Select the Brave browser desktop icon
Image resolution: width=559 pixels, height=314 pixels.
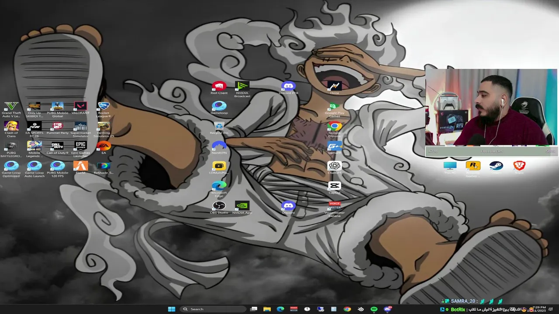tap(519, 168)
